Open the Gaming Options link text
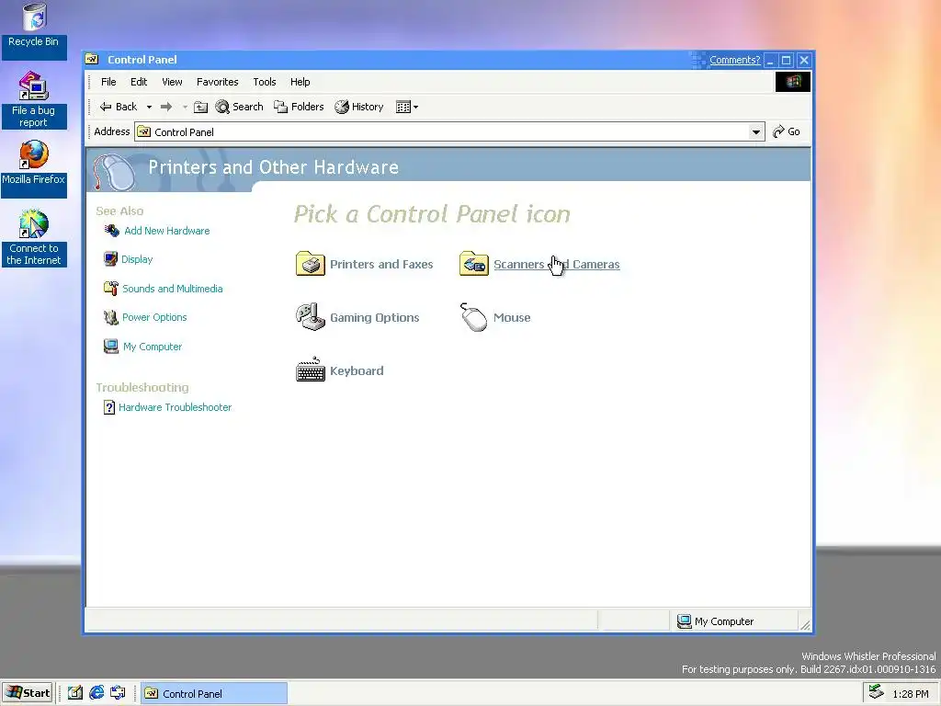 375,317
